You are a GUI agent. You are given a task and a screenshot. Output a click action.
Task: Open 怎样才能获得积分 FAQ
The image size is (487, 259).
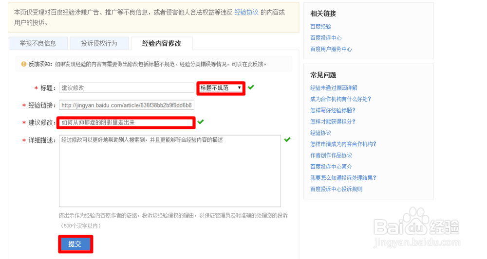[333, 121]
